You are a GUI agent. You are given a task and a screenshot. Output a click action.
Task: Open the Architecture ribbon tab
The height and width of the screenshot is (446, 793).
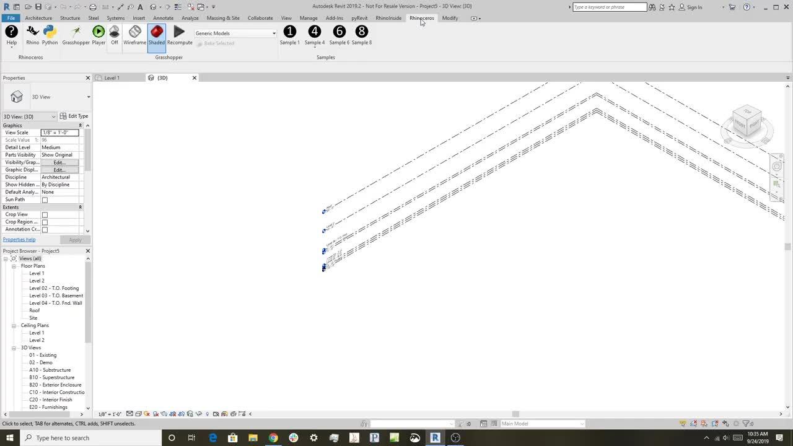point(38,18)
